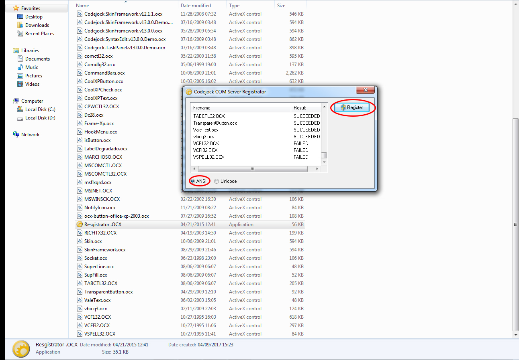
Task: Select the Videos library icon
Action: [x=20, y=84]
